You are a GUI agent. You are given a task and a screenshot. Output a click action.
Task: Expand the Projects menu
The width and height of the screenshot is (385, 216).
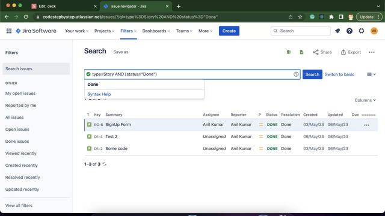click(x=104, y=31)
